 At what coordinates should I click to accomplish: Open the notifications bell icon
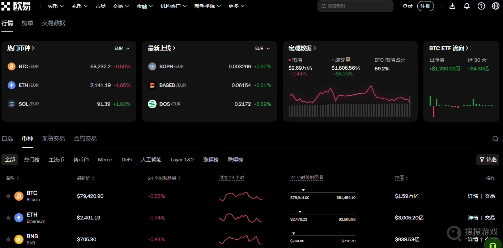[x=467, y=6]
